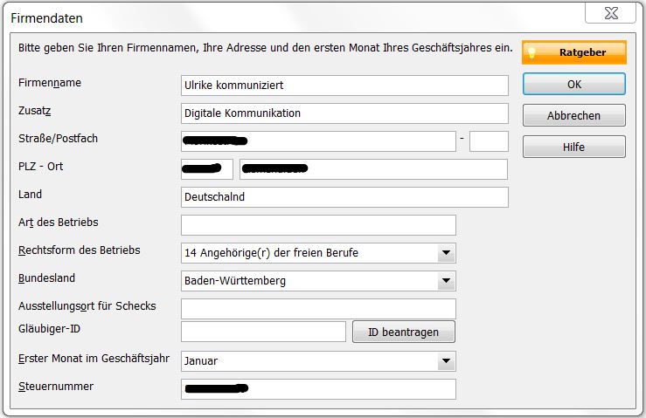Select the Rechtsform combo box showing Angehörige
Screen dimensions: 646x418
[318, 253]
